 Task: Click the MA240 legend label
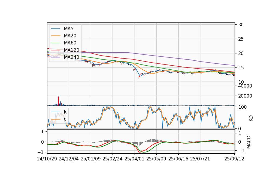point(72,57)
